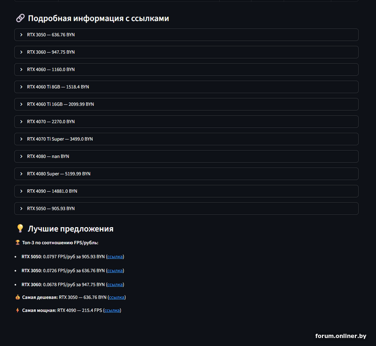Viewport: 376px width, 346px height.
Task: Expand the RTX 4060 Ti 8GB row
Action: click(x=186, y=87)
